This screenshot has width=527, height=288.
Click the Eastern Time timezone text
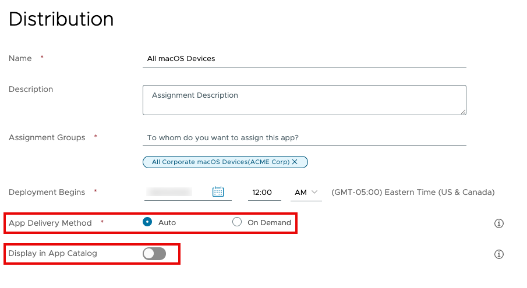(x=412, y=192)
